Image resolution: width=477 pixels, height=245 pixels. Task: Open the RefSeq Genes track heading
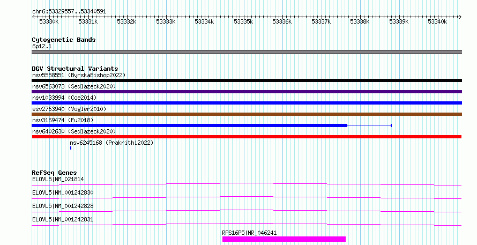(54, 173)
